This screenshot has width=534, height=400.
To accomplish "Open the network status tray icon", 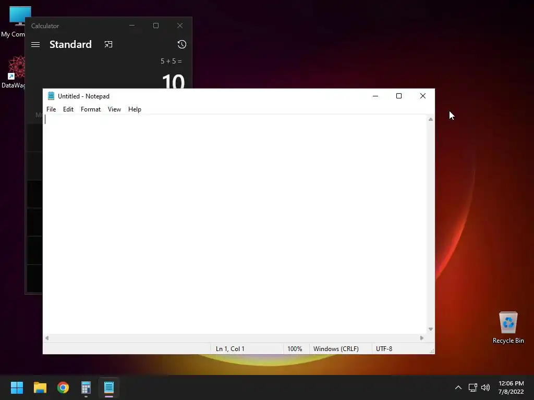I will pyautogui.click(x=472, y=387).
